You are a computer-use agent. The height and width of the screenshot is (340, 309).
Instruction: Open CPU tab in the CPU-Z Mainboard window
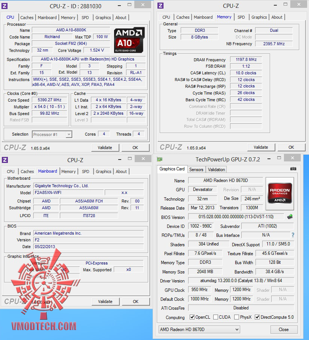click(x=10, y=171)
